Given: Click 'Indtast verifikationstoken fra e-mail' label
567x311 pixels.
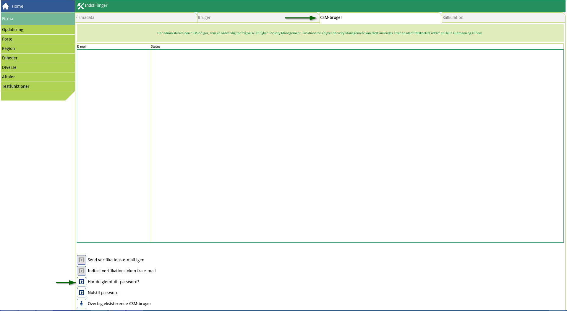Looking at the screenshot, I should point(122,271).
